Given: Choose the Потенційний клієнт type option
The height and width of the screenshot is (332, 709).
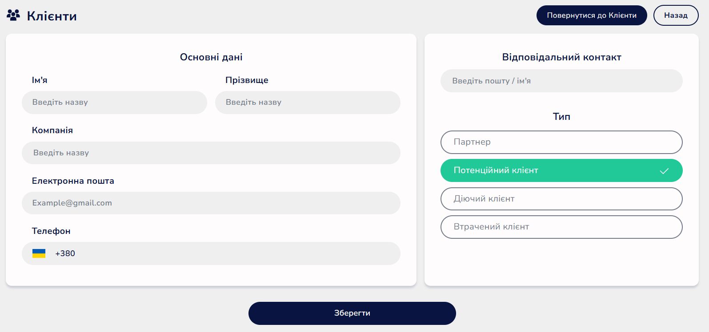Looking at the screenshot, I should pyautogui.click(x=561, y=170).
